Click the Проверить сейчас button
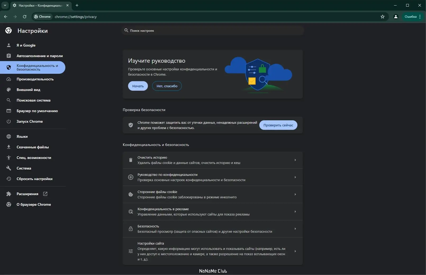This screenshot has width=426, height=275. point(278,125)
